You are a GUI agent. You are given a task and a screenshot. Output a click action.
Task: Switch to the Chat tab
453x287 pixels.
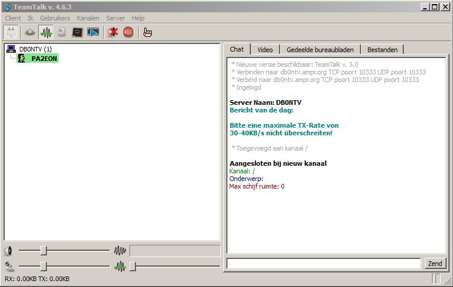[x=237, y=49]
